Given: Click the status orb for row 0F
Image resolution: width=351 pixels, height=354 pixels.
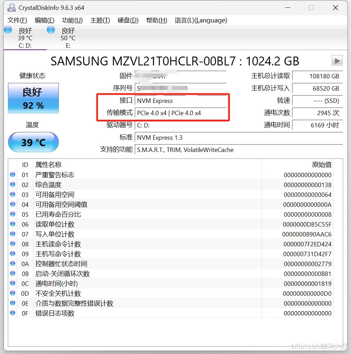Looking at the screenshot, I should tap(13, 313).
